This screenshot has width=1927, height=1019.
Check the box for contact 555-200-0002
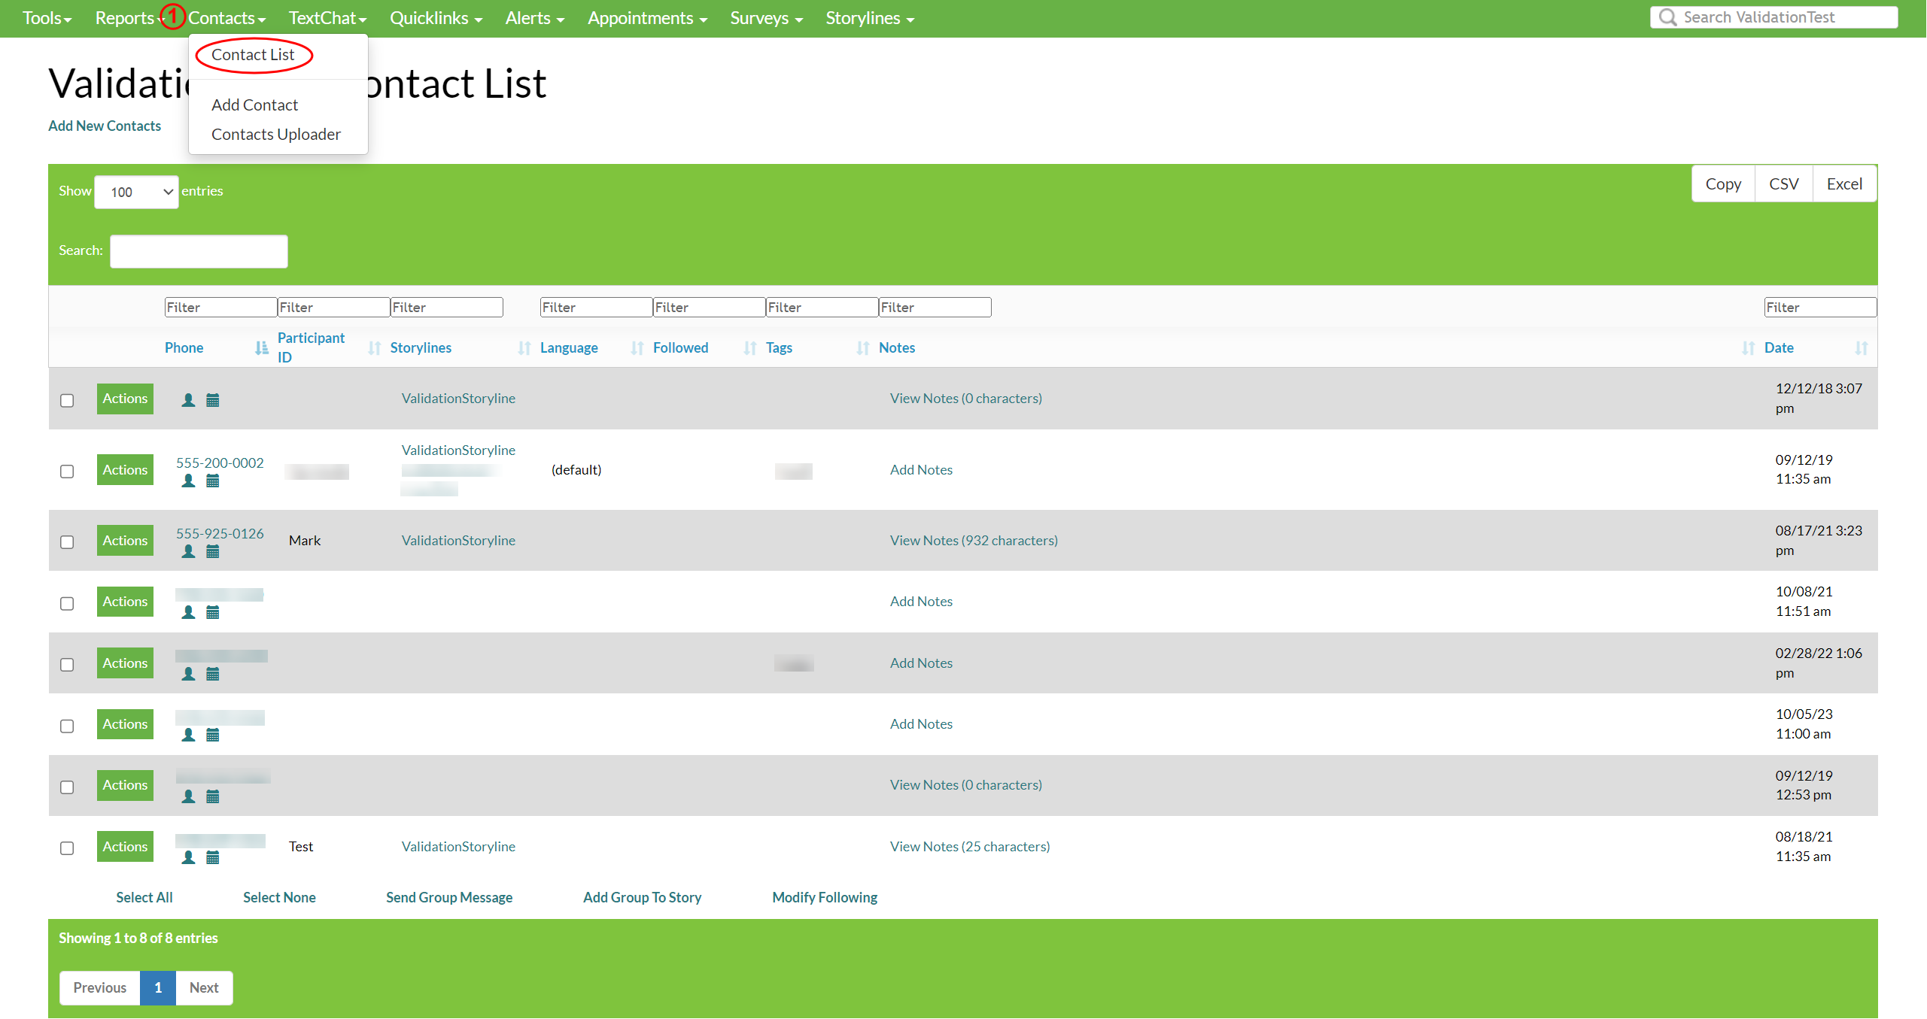coord(67,471)
